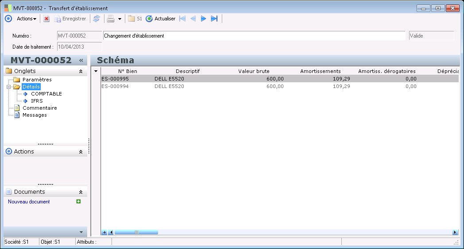Click the Actions section circle icon

click(9, 151)
